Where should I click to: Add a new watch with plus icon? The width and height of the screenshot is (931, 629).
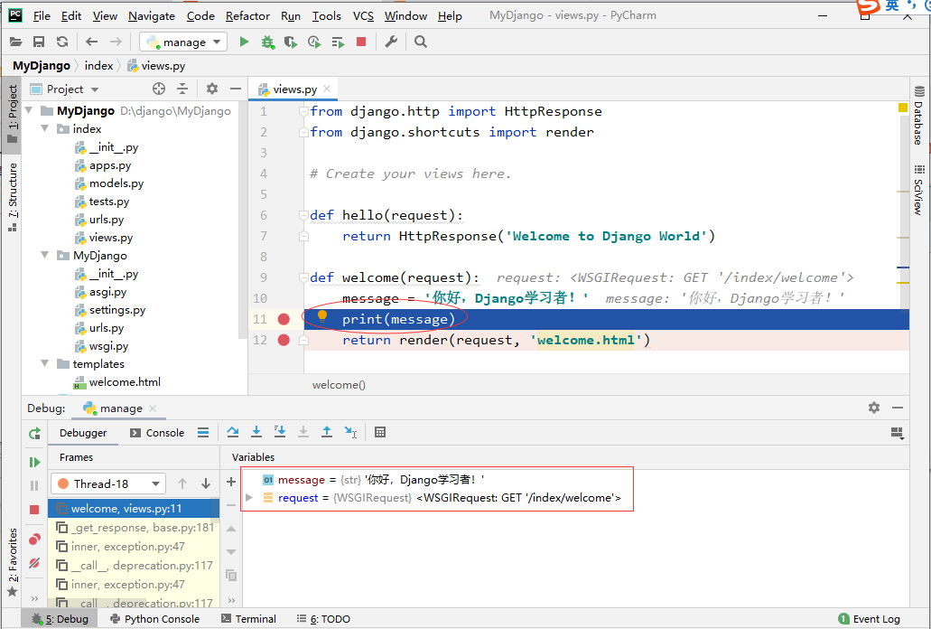231,482
